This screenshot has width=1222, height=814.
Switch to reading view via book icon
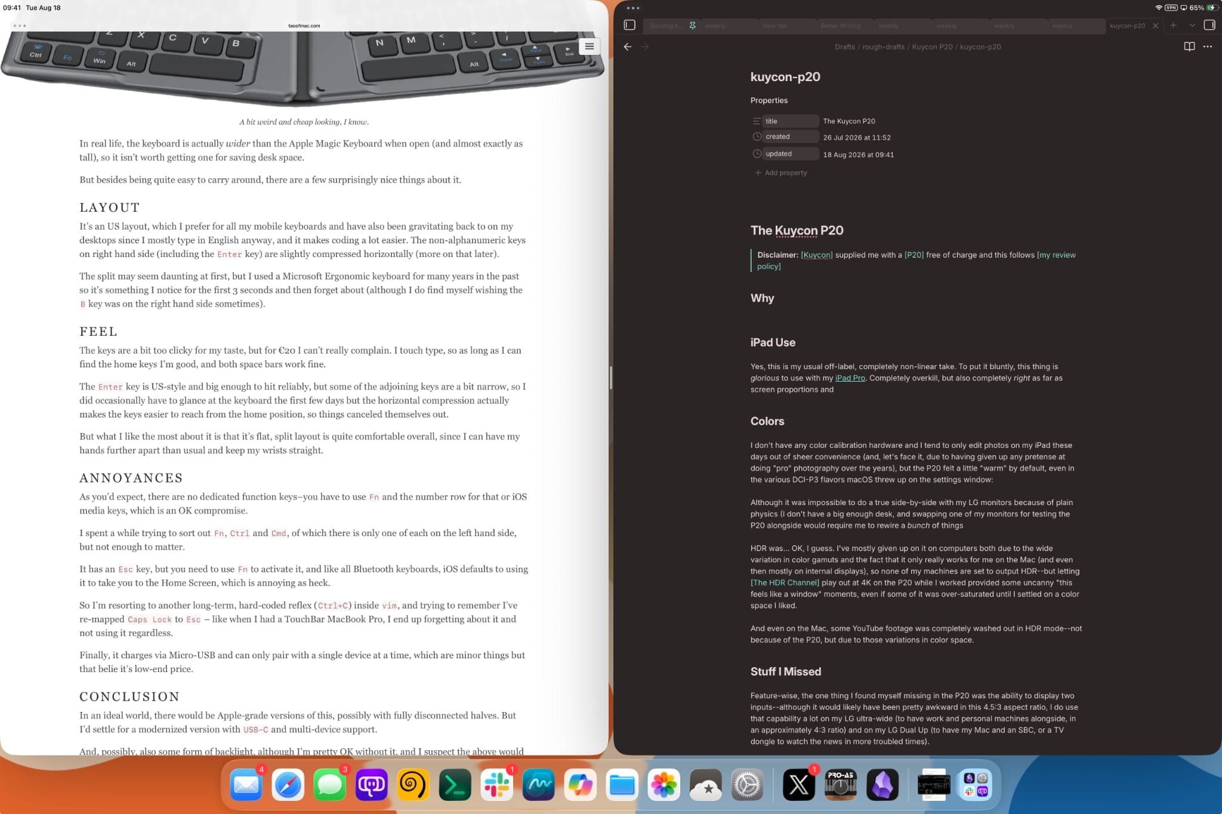[1189, 47]
